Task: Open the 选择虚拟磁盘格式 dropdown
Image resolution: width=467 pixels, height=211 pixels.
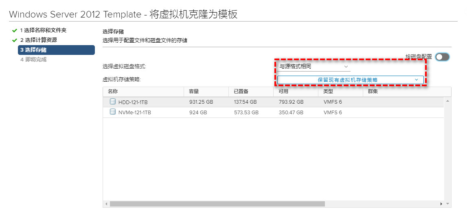Action: (x=314, y=66)
